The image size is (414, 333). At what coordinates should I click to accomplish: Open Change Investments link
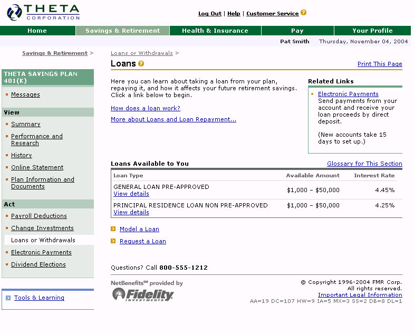[42, 228]
